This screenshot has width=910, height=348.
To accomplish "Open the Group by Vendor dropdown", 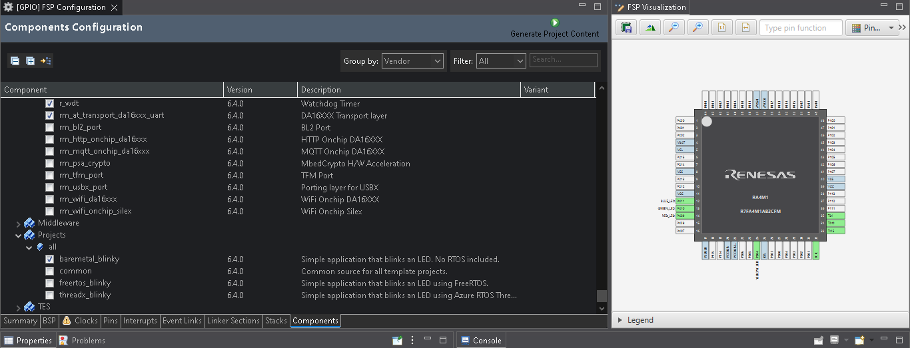I will (x=412, y=61).
